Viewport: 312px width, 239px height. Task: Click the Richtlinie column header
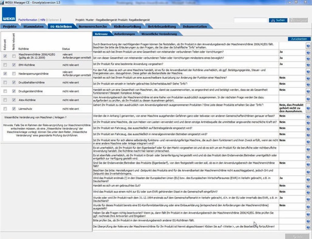click(23, 49)
